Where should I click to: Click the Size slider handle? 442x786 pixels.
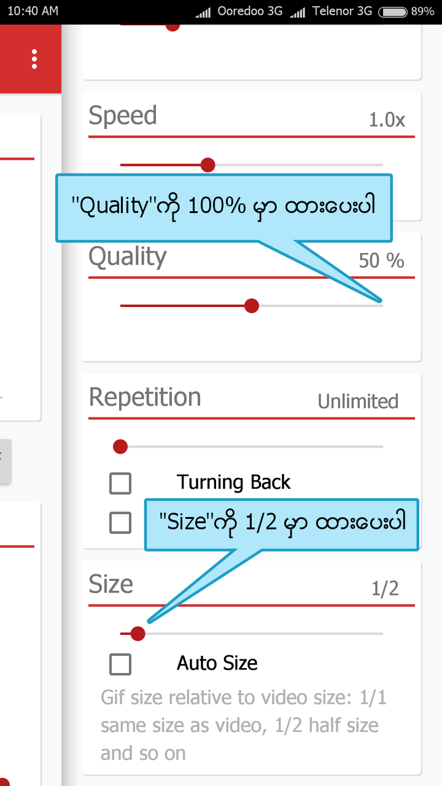138,633
